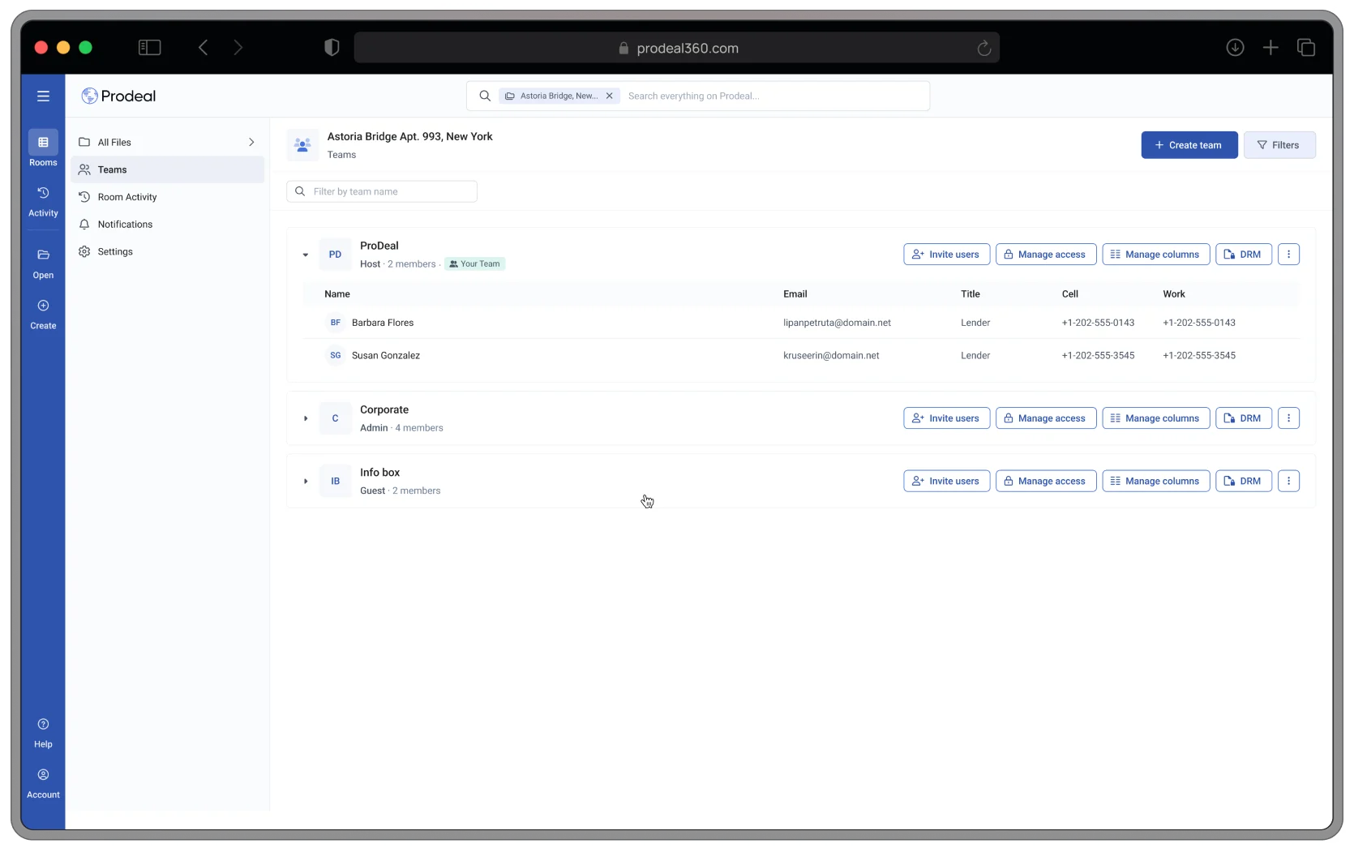Click Safari's privacy shield icon
Image resolution: width=1354 pixels, height=848 pixels.
pos(332,48)
